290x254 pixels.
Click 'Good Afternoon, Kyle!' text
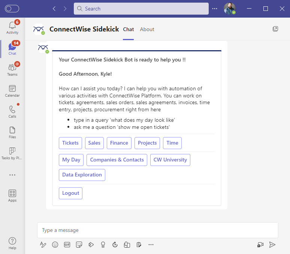point(85,74)
